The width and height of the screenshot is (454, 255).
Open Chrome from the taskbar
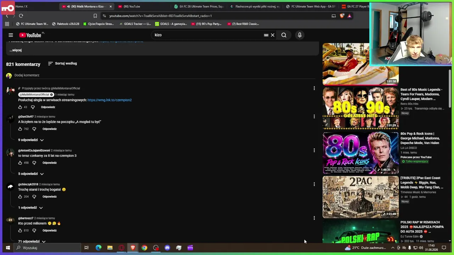[144, 248]
